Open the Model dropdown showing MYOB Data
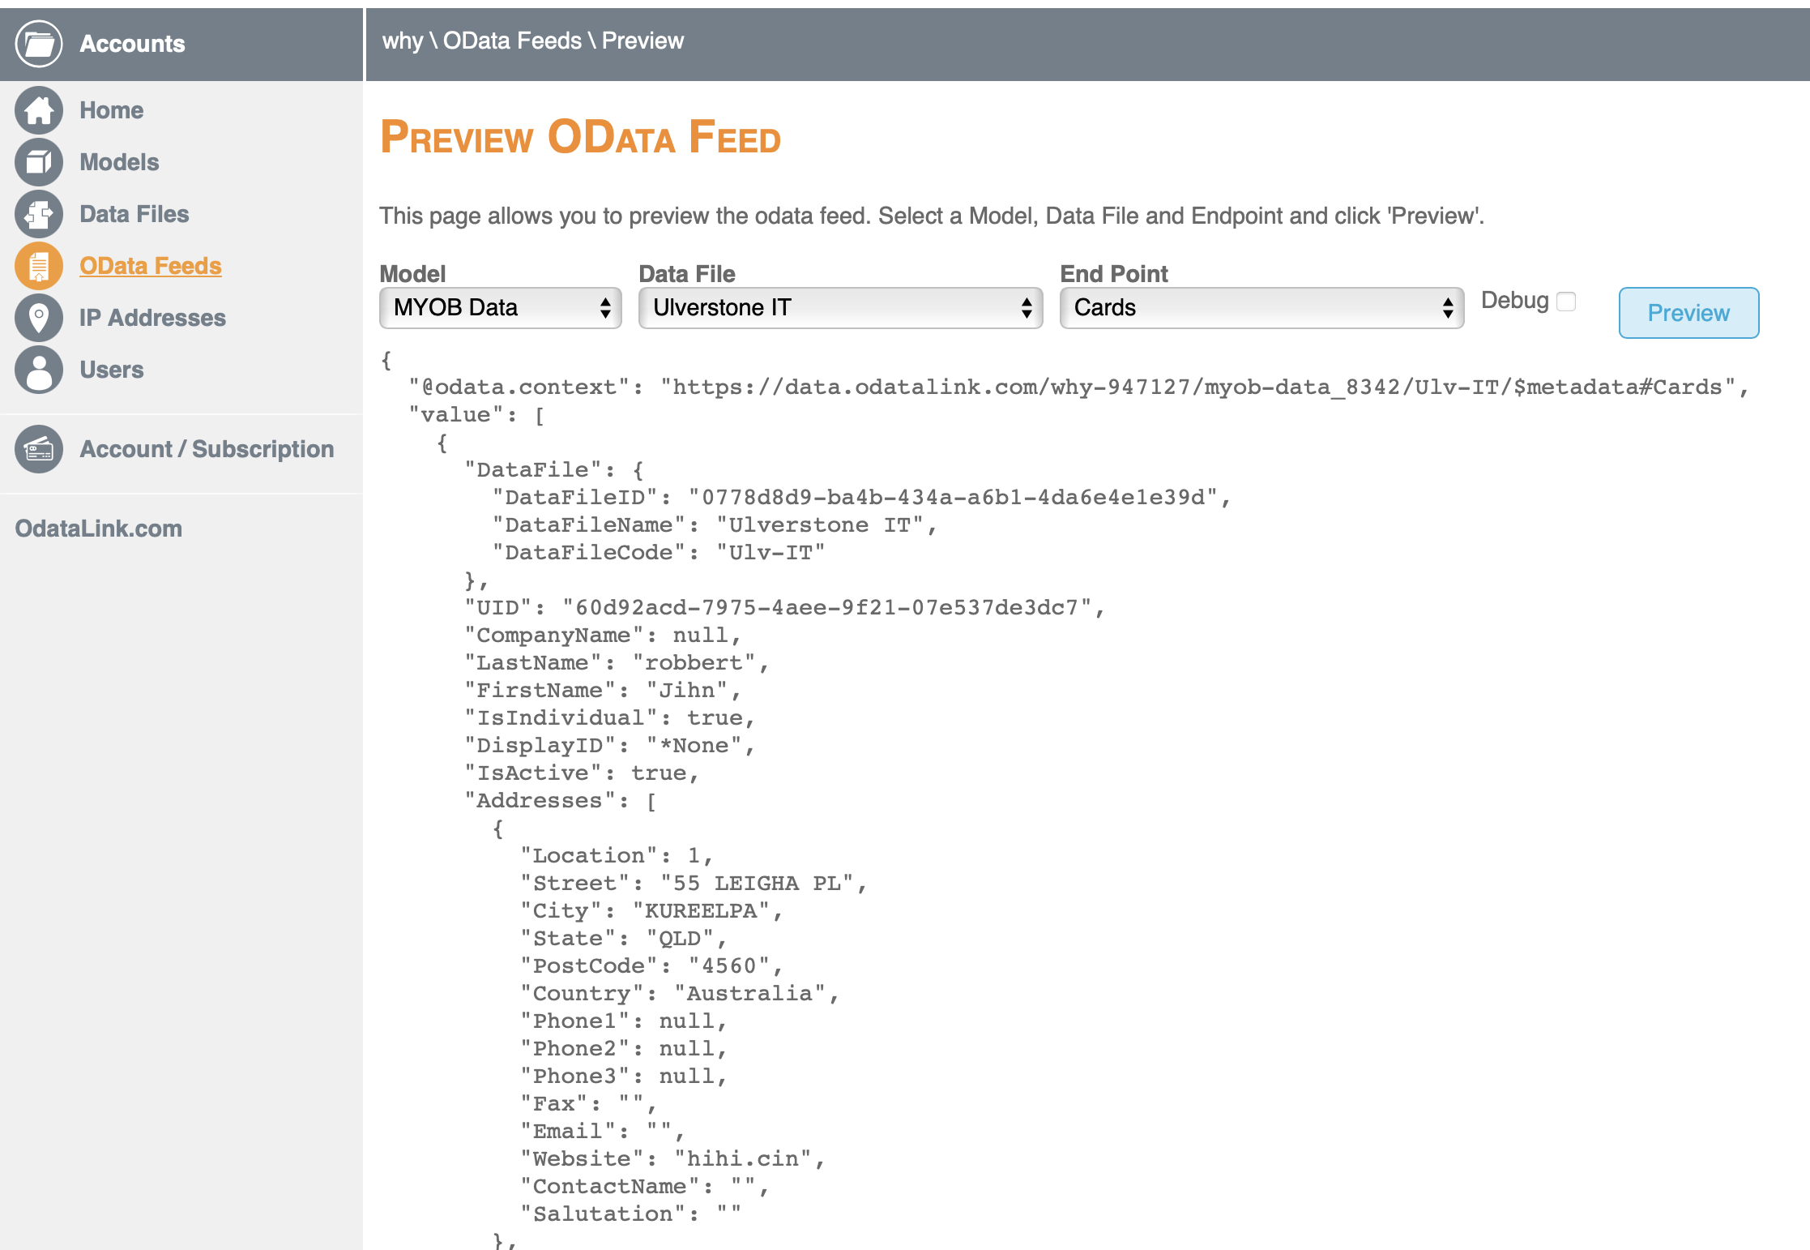The image size is (1810, 1250). pos(500,308)
